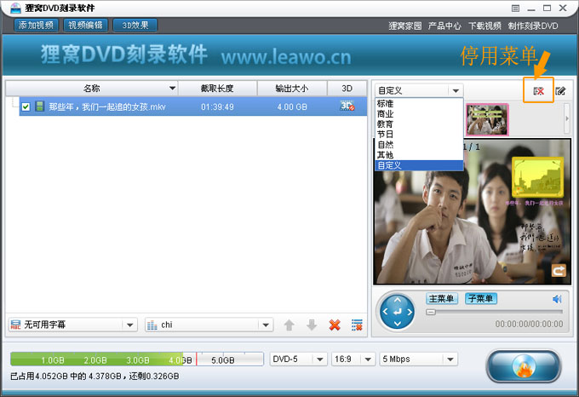Click the yellow video thumbnail in preview
The image size is (579, 397).
tap(537, 176)
